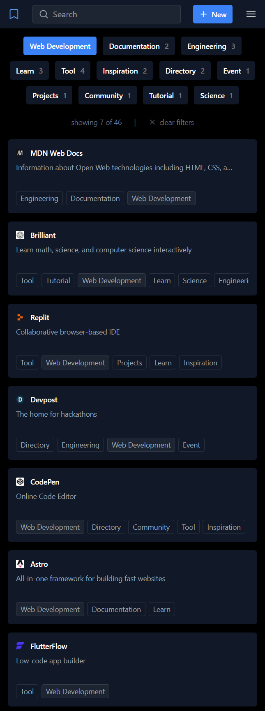Enable the Tool filter chip
The image size is (265, 711).
tap(73, 71)
